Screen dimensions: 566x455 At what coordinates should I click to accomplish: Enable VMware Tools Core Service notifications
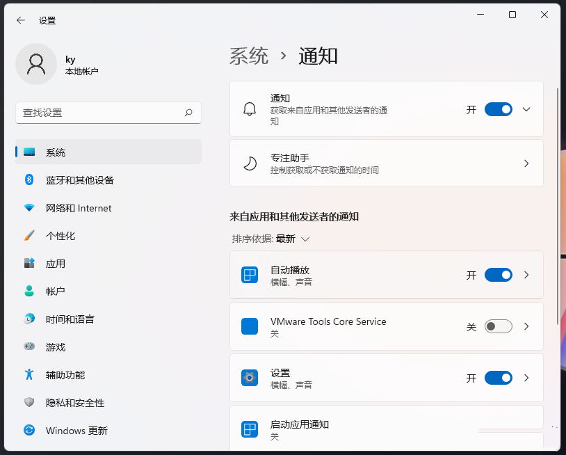498,326
